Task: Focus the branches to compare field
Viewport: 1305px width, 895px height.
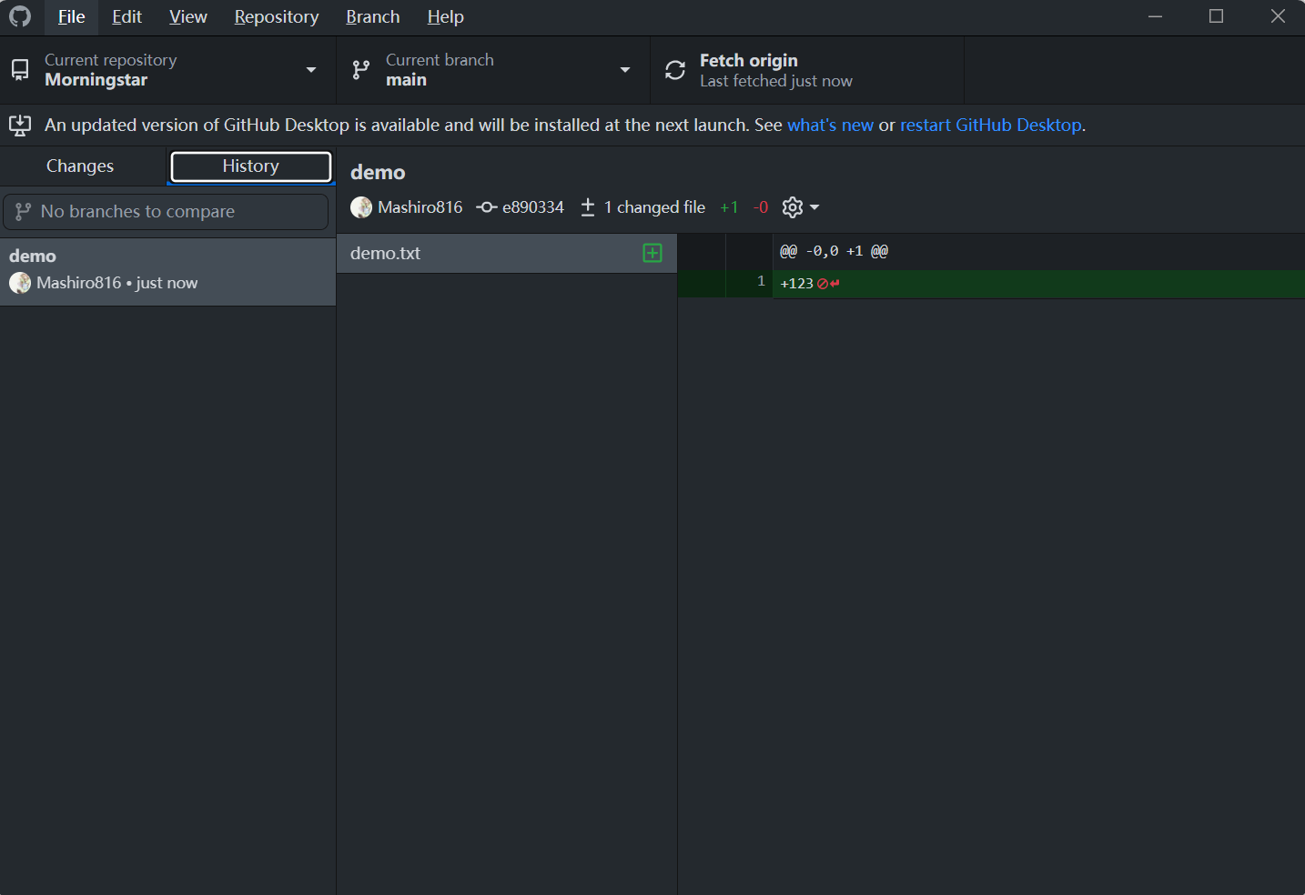Action: click(166, 212)
